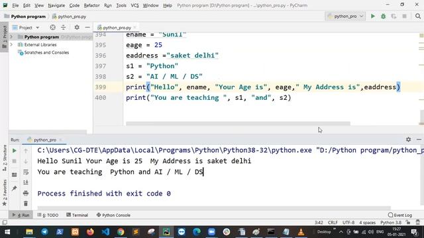Open Python 3.8 interpreter selector
Screen dimensions: 424x238
(391, 223)
